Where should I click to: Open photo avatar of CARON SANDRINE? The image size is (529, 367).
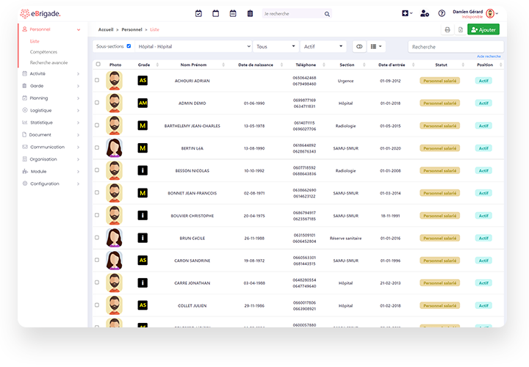point(114,260)
